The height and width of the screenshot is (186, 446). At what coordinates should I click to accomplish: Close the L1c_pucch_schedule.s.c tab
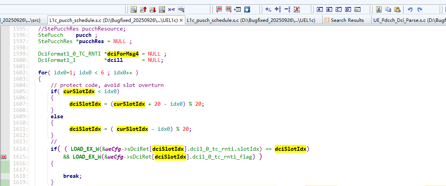click(181, 20)
